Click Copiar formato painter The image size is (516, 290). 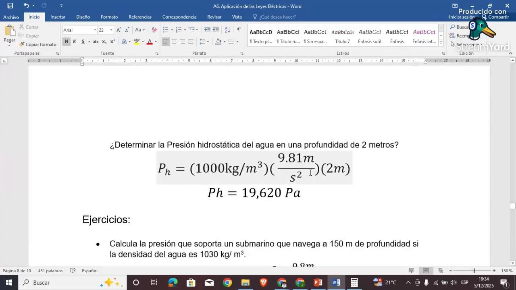coord(37,44)
